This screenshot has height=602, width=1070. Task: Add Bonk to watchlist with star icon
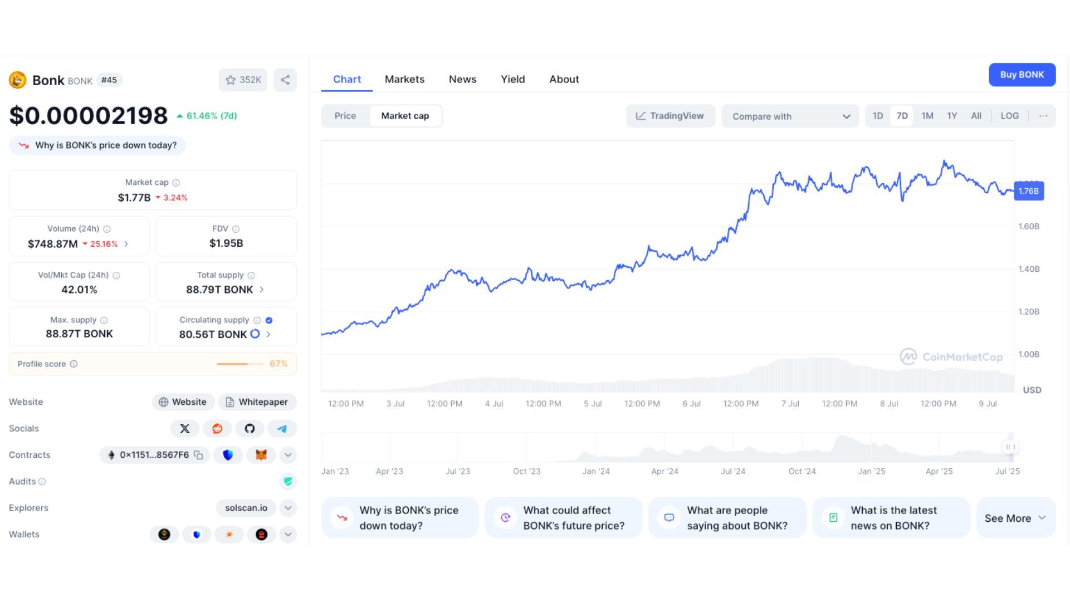(243, 80)
